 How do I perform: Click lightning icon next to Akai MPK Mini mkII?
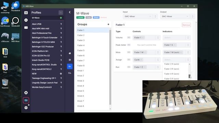click(61, 28)
